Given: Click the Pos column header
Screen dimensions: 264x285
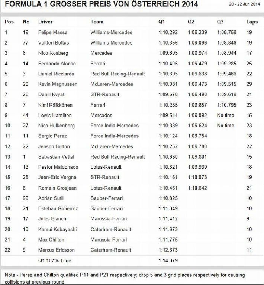Looking at the screenshot, I should click(x=9, y=22).
